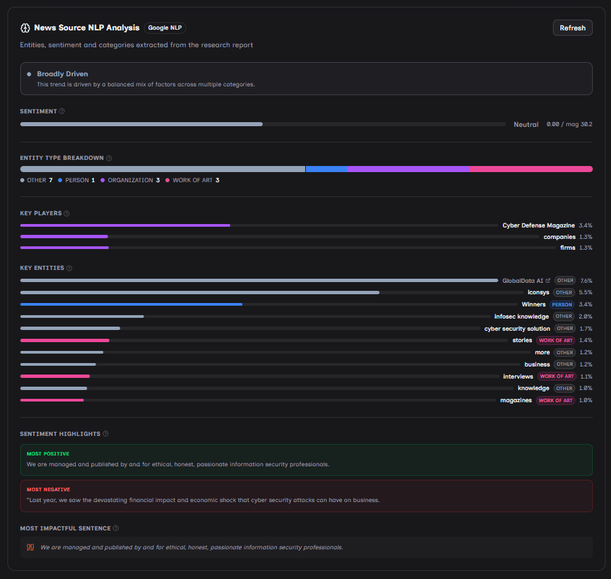This screenshot has width=611, height=579.
Task: Click the Refresh button
Action: 573,28
